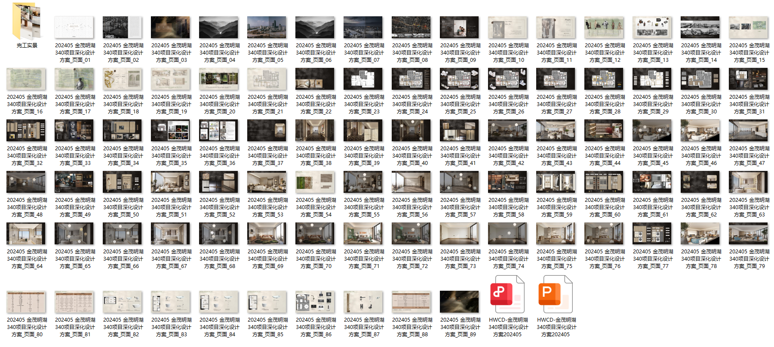Screen dimensions: 774x347
Task: Open the red WPS PDF file icon
Action: tap(507, 295)
